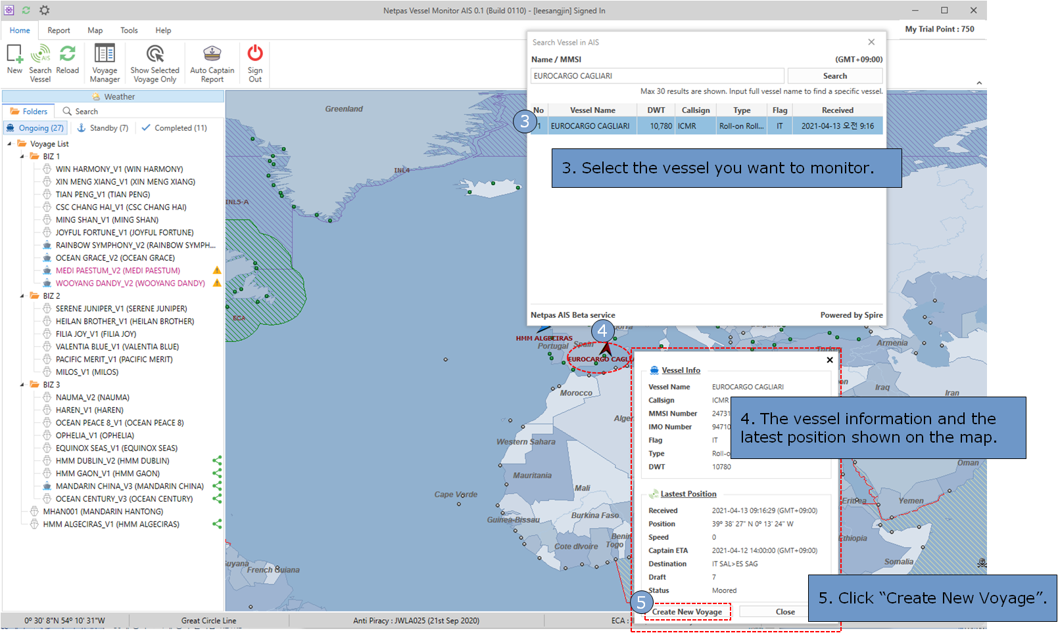Select NAUMA_V2 voyage
The image size is (1058, 633).
(93, 398)
